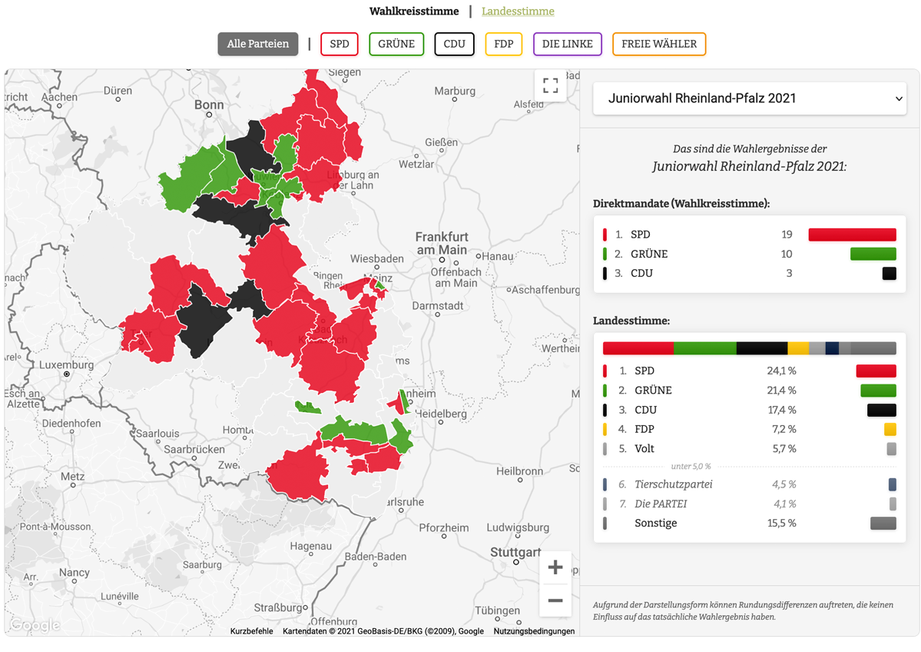The image size is (921, 652).
Task: Show only DIE LINKE results
Action: (567, 44)
